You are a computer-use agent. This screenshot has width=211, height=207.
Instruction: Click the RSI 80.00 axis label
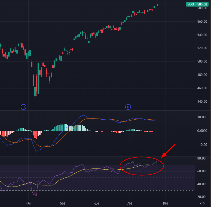click(x=201, y=158)
